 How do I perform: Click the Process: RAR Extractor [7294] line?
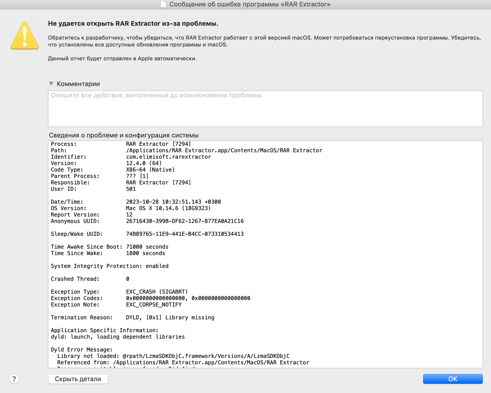coord(121,144)
